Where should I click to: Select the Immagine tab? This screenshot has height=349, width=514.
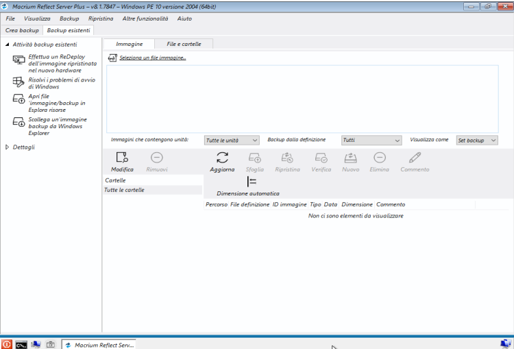point(129,44)
